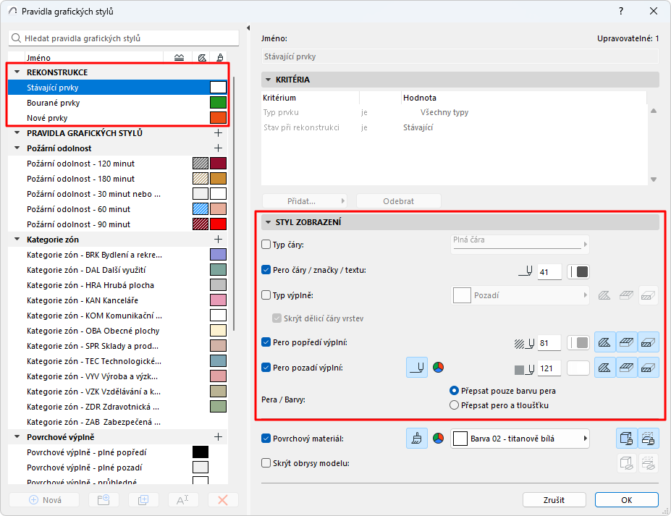Image resolution: width=671 pixels, height=516 pixels.
Task: Click the Hledat pravidla grafických stylů search field
Action: point(124,38)
